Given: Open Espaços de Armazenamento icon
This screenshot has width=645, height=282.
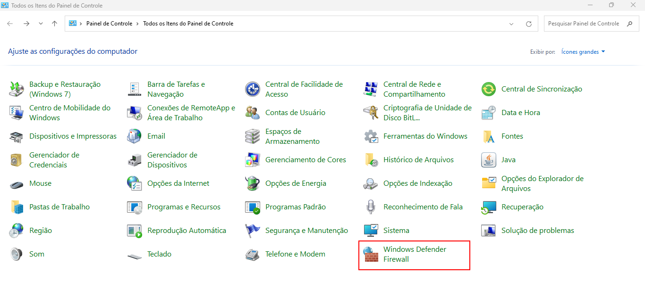Looking at the screenshot, I should coord(253,136).
